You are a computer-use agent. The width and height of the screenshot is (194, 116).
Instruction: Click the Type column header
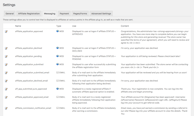click(59, 26)
